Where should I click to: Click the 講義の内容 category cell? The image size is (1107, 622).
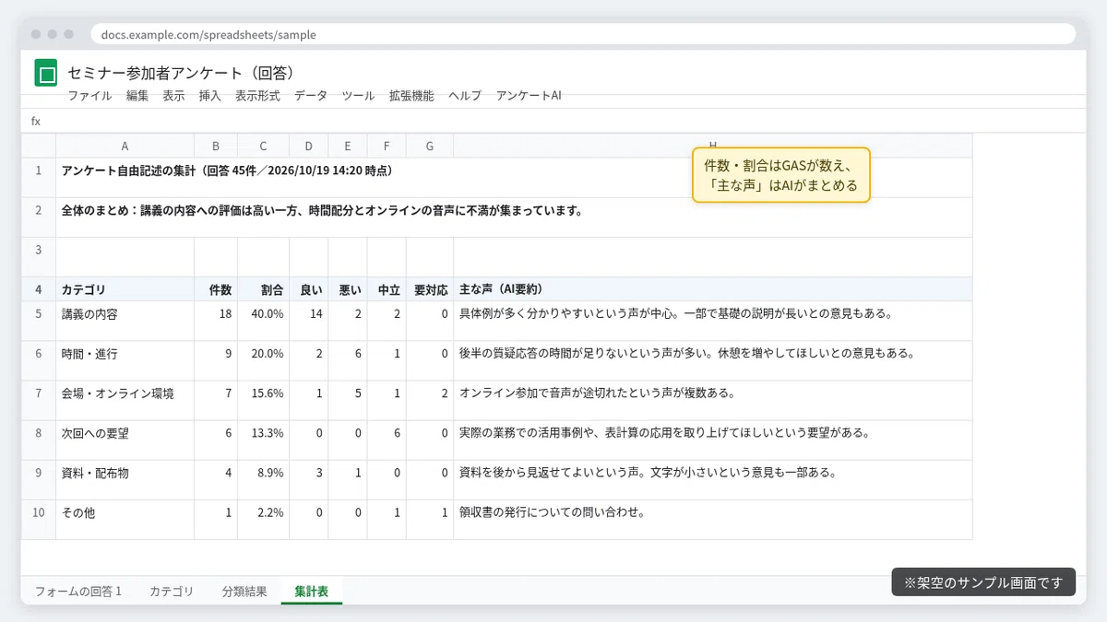(x=125, y=321)
